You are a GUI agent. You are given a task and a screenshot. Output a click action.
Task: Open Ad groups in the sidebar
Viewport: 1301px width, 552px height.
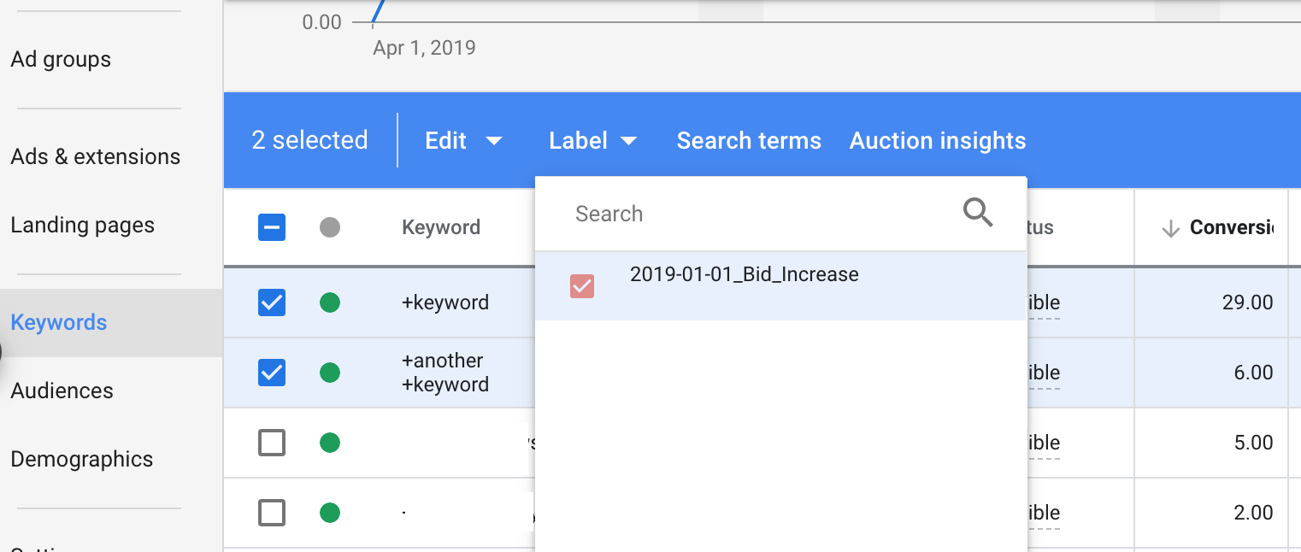point(61,60)
